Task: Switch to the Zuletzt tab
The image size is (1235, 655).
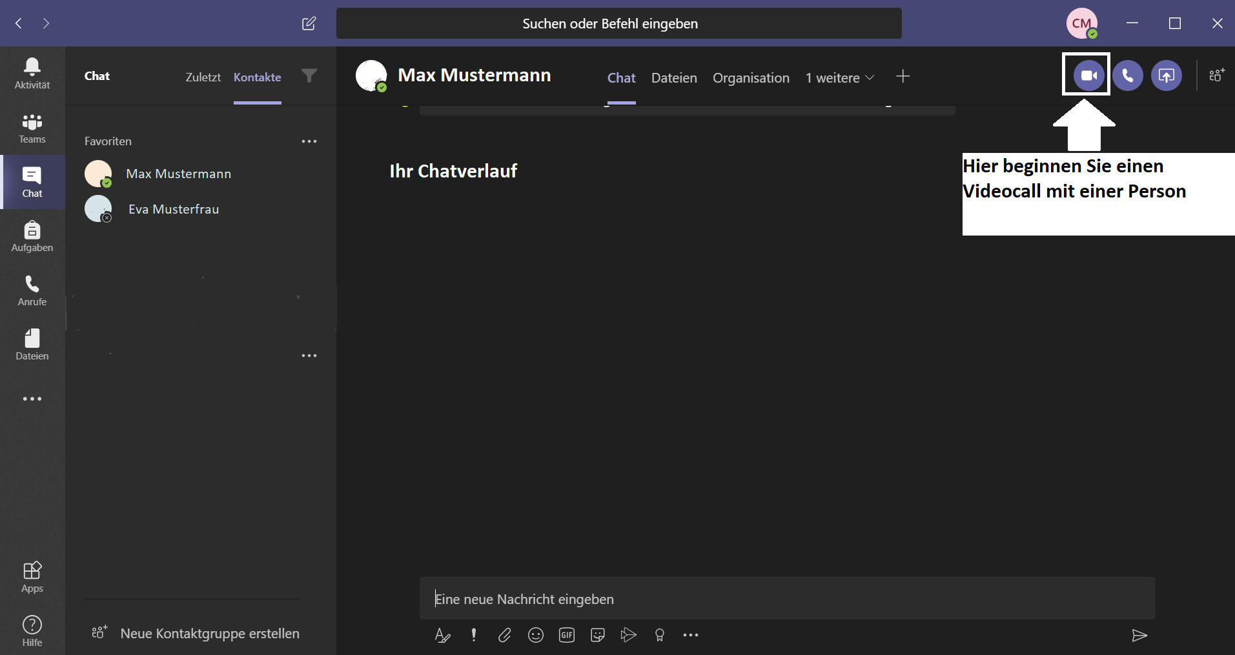Action: 203,77
